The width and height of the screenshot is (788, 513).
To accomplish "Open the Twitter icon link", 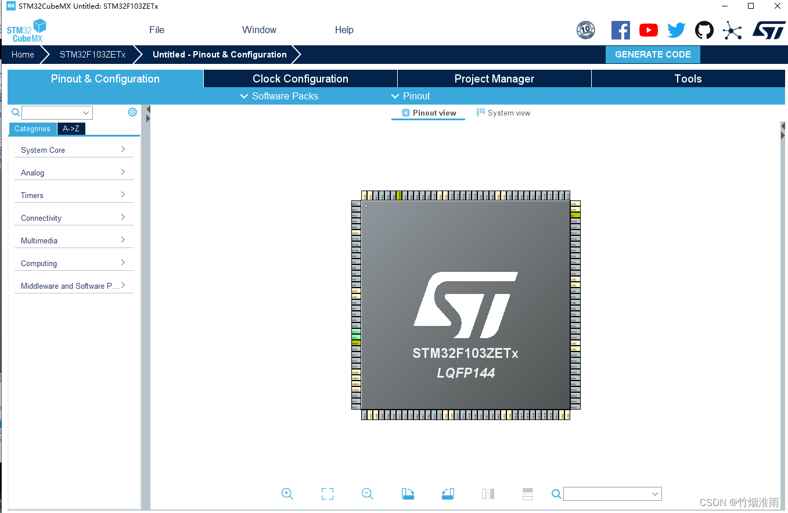I will coord(677,30).
